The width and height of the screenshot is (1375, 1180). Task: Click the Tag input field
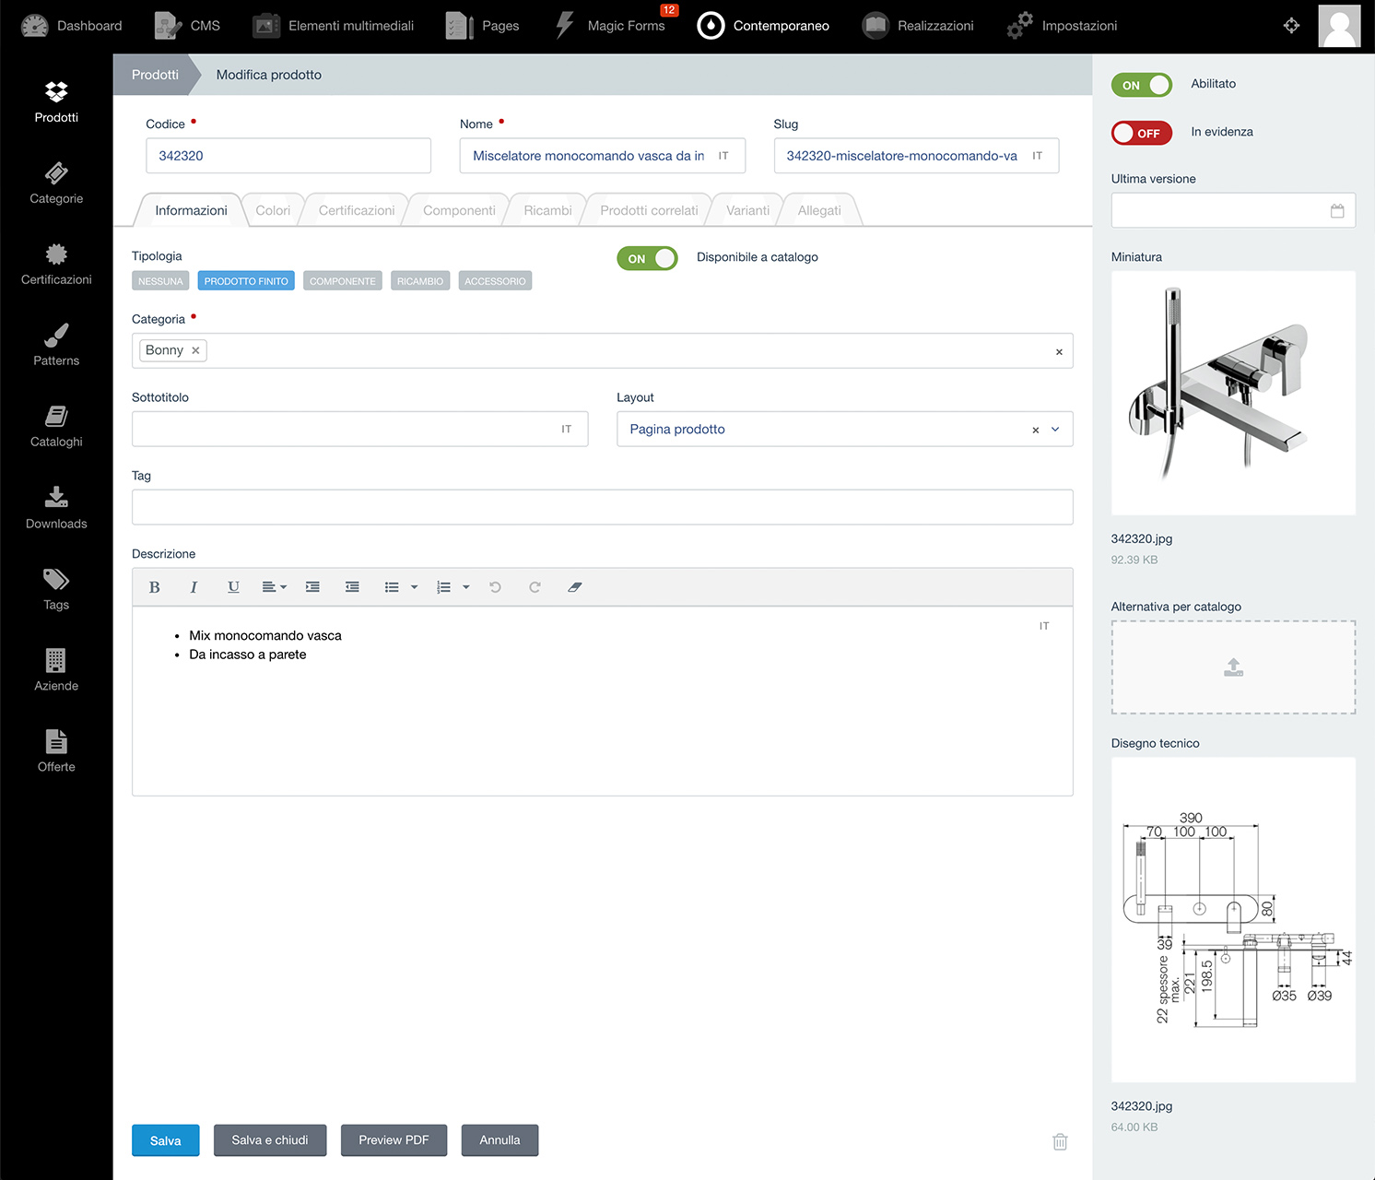tap(603, 507)
